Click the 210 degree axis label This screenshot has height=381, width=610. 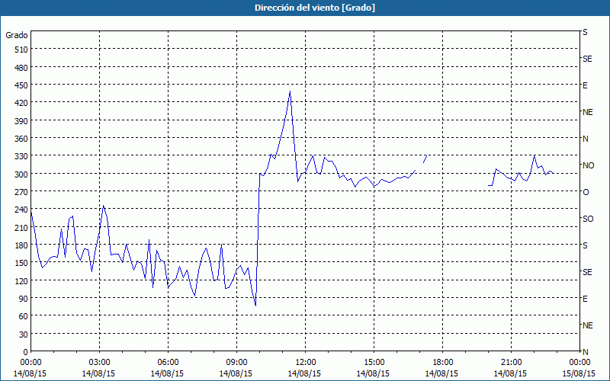[21, 227]
